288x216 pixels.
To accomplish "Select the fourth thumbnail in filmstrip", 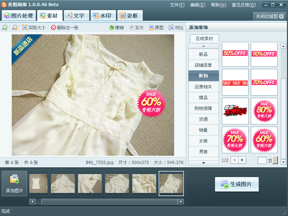I will point(117,184).
